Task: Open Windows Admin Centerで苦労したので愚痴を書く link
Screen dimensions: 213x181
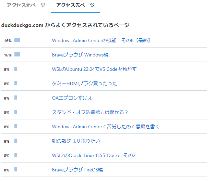Action: [106, 127]
